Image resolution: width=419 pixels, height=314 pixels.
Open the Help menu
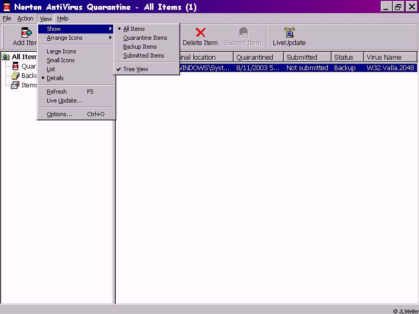pos(63,18)
